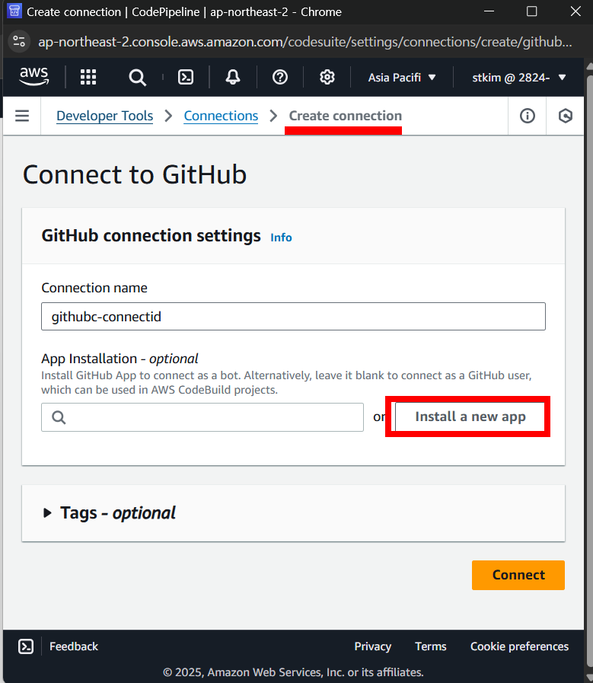Launch CloudShell from the top navigation
593x683 pixels.
pos(185,77)
